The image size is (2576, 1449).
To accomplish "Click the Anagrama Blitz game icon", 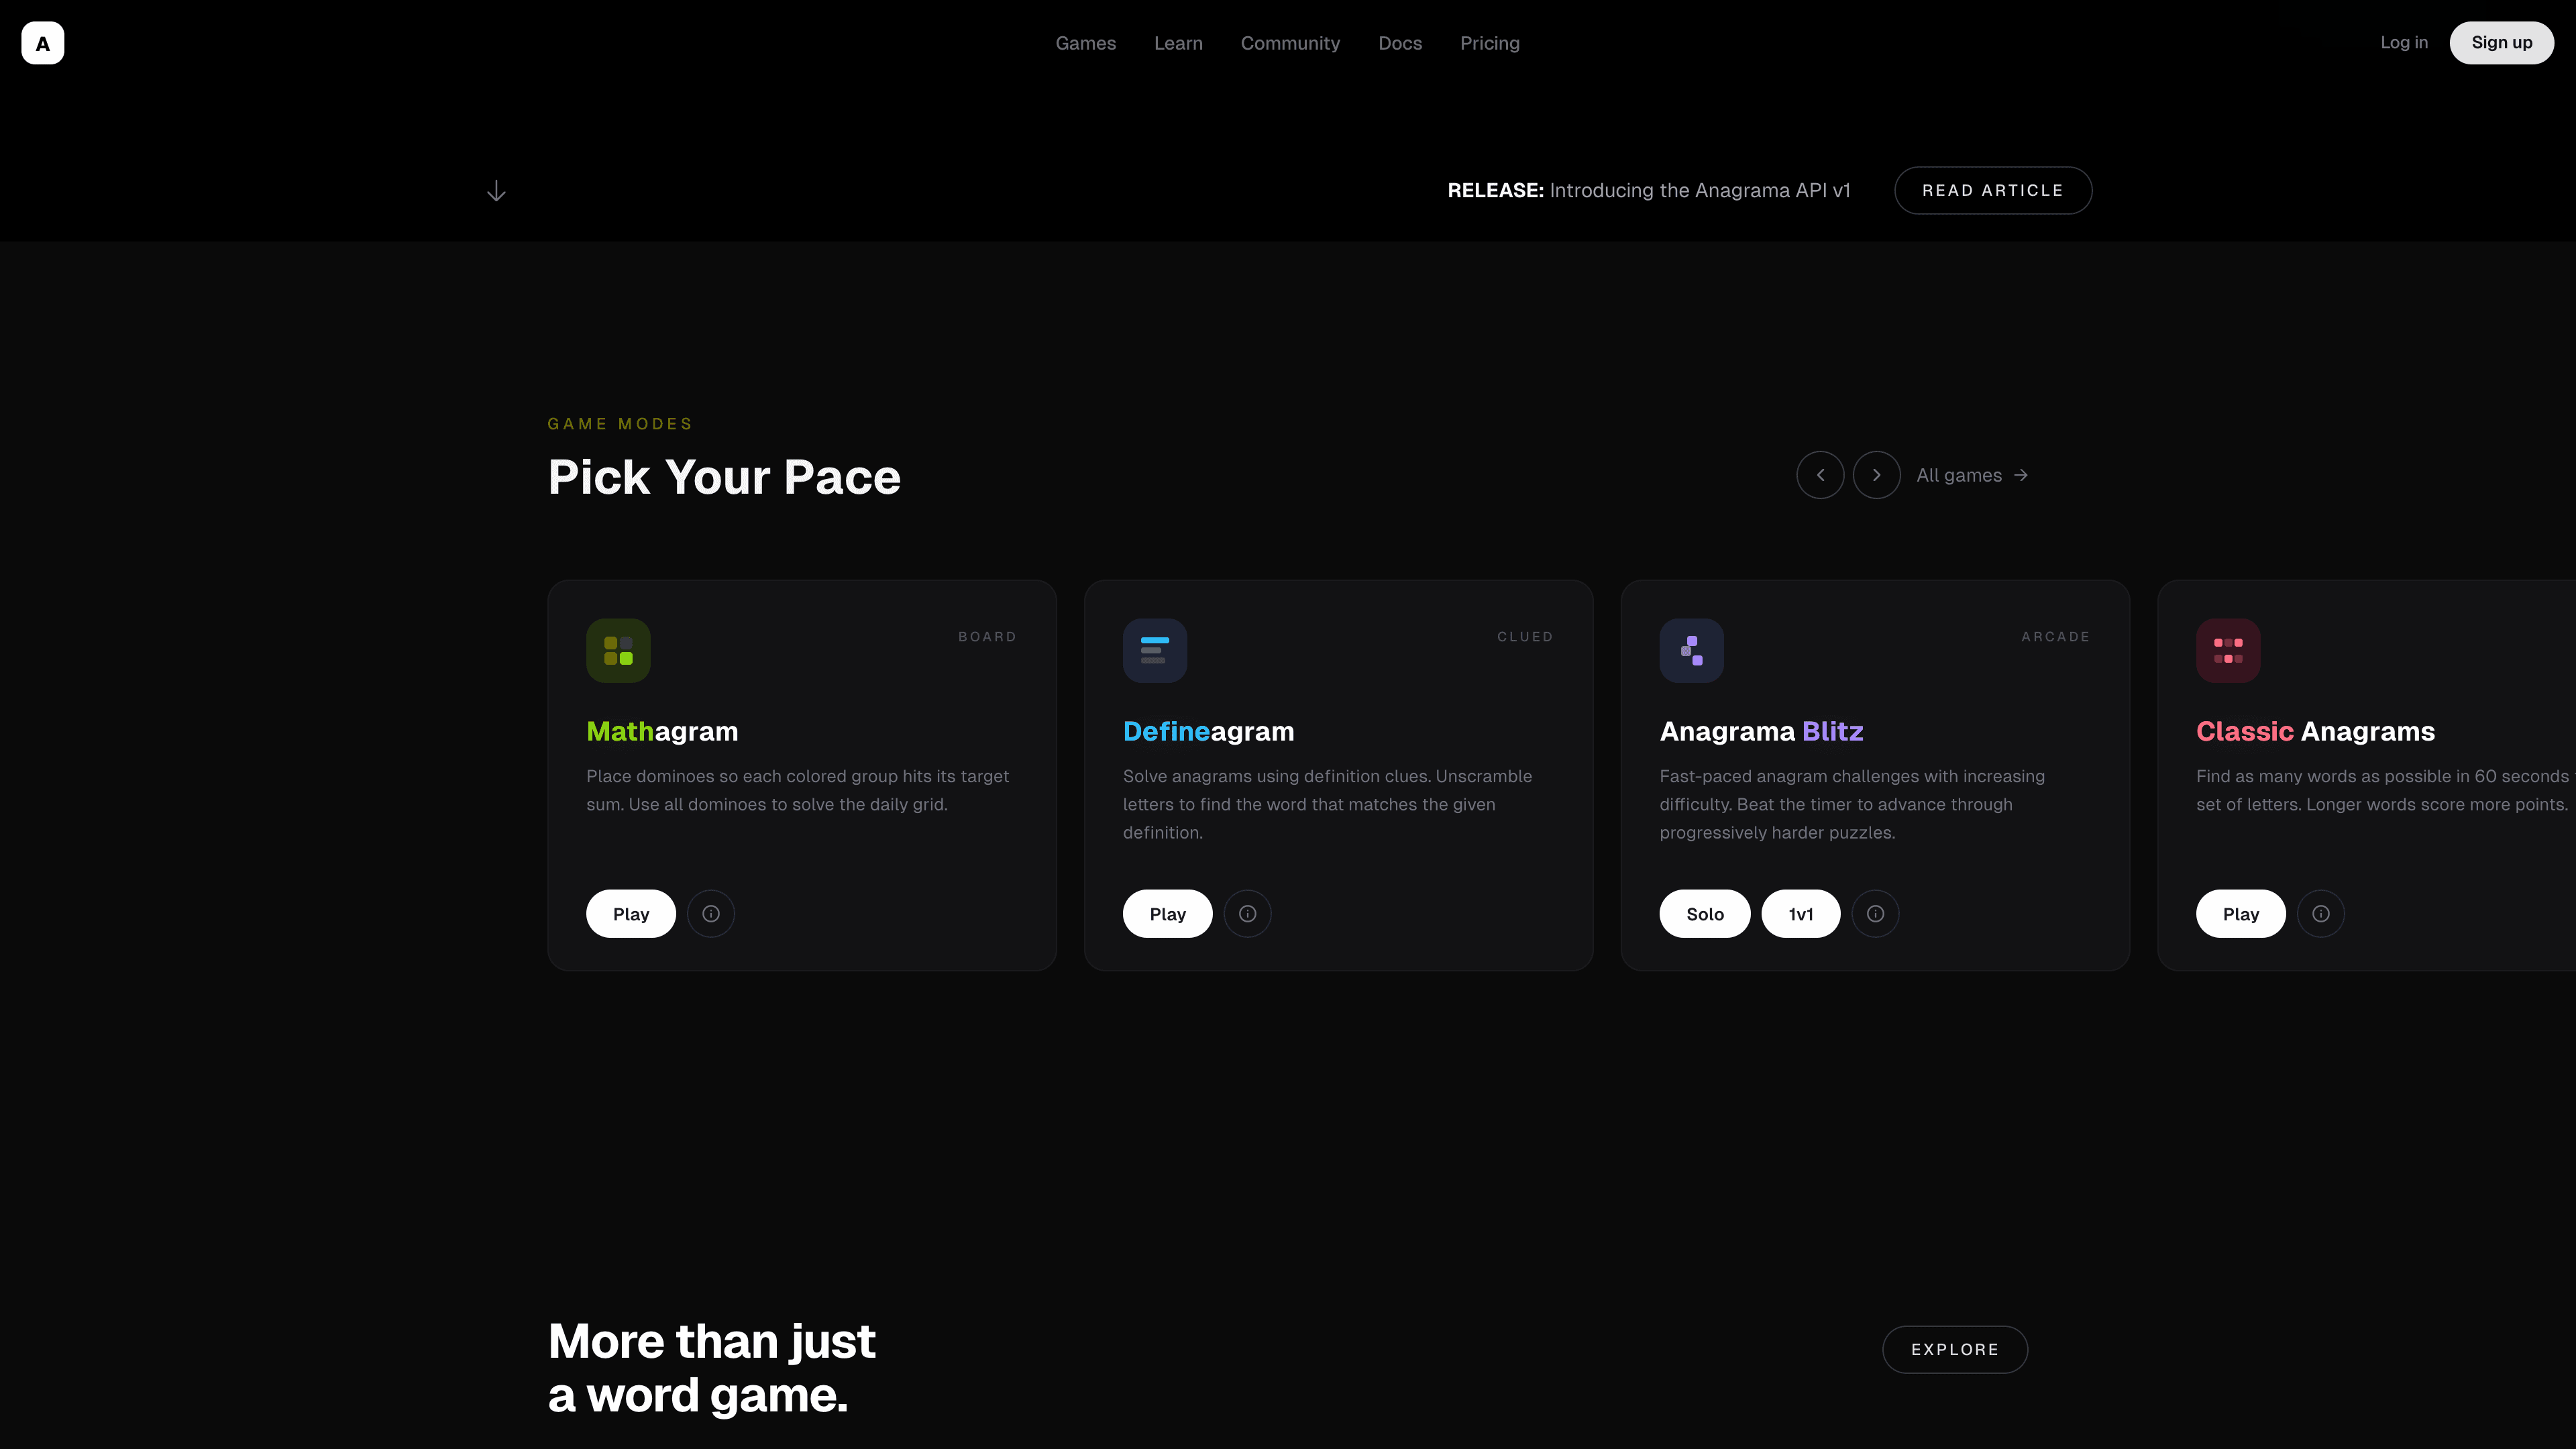I will 1691,650.
